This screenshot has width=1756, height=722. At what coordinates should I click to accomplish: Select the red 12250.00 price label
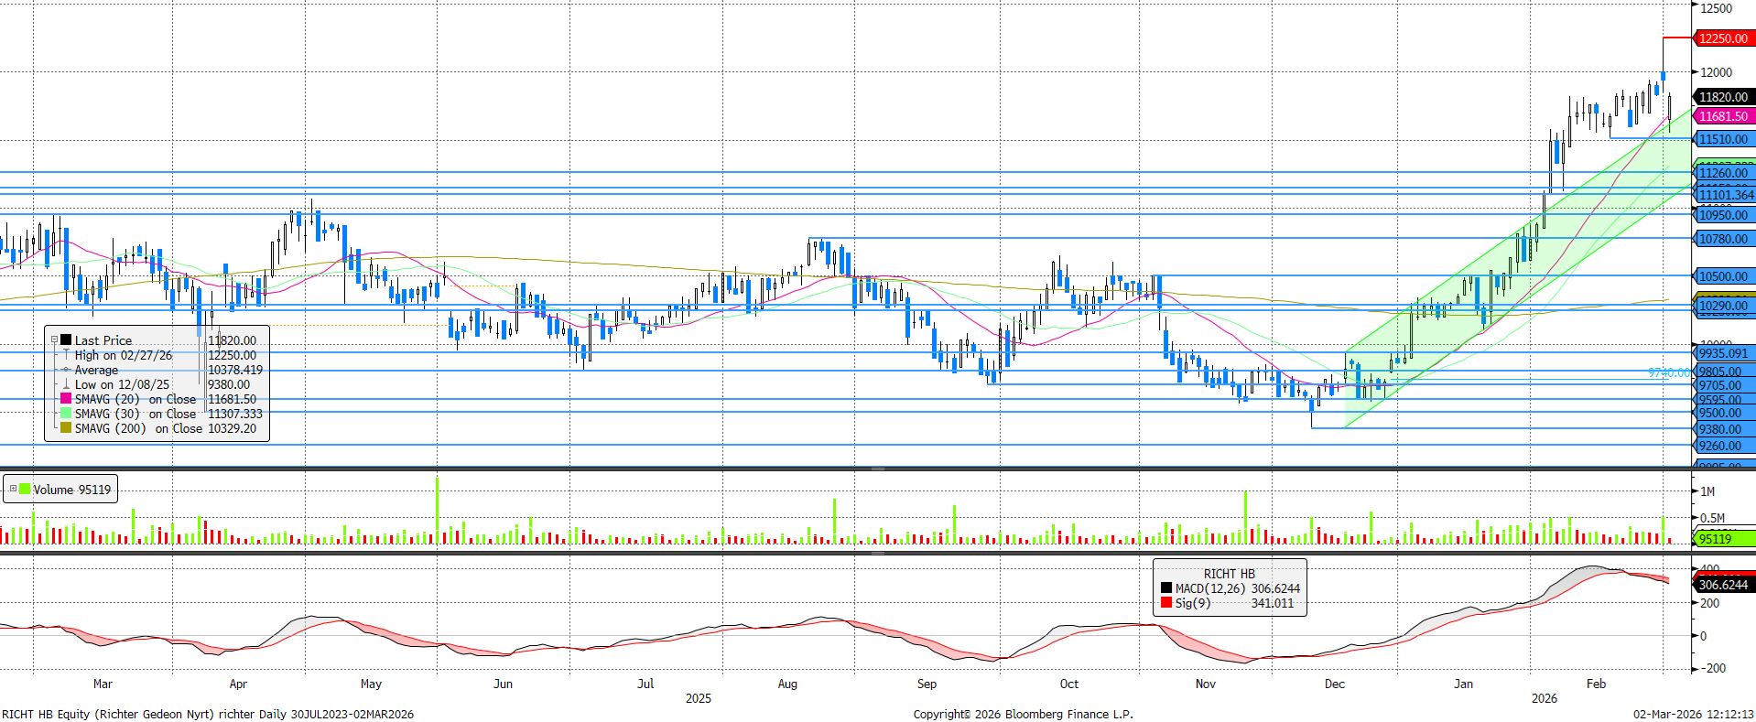click(1723, 38)
